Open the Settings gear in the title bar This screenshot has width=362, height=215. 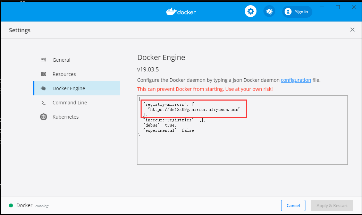[251, 11]
